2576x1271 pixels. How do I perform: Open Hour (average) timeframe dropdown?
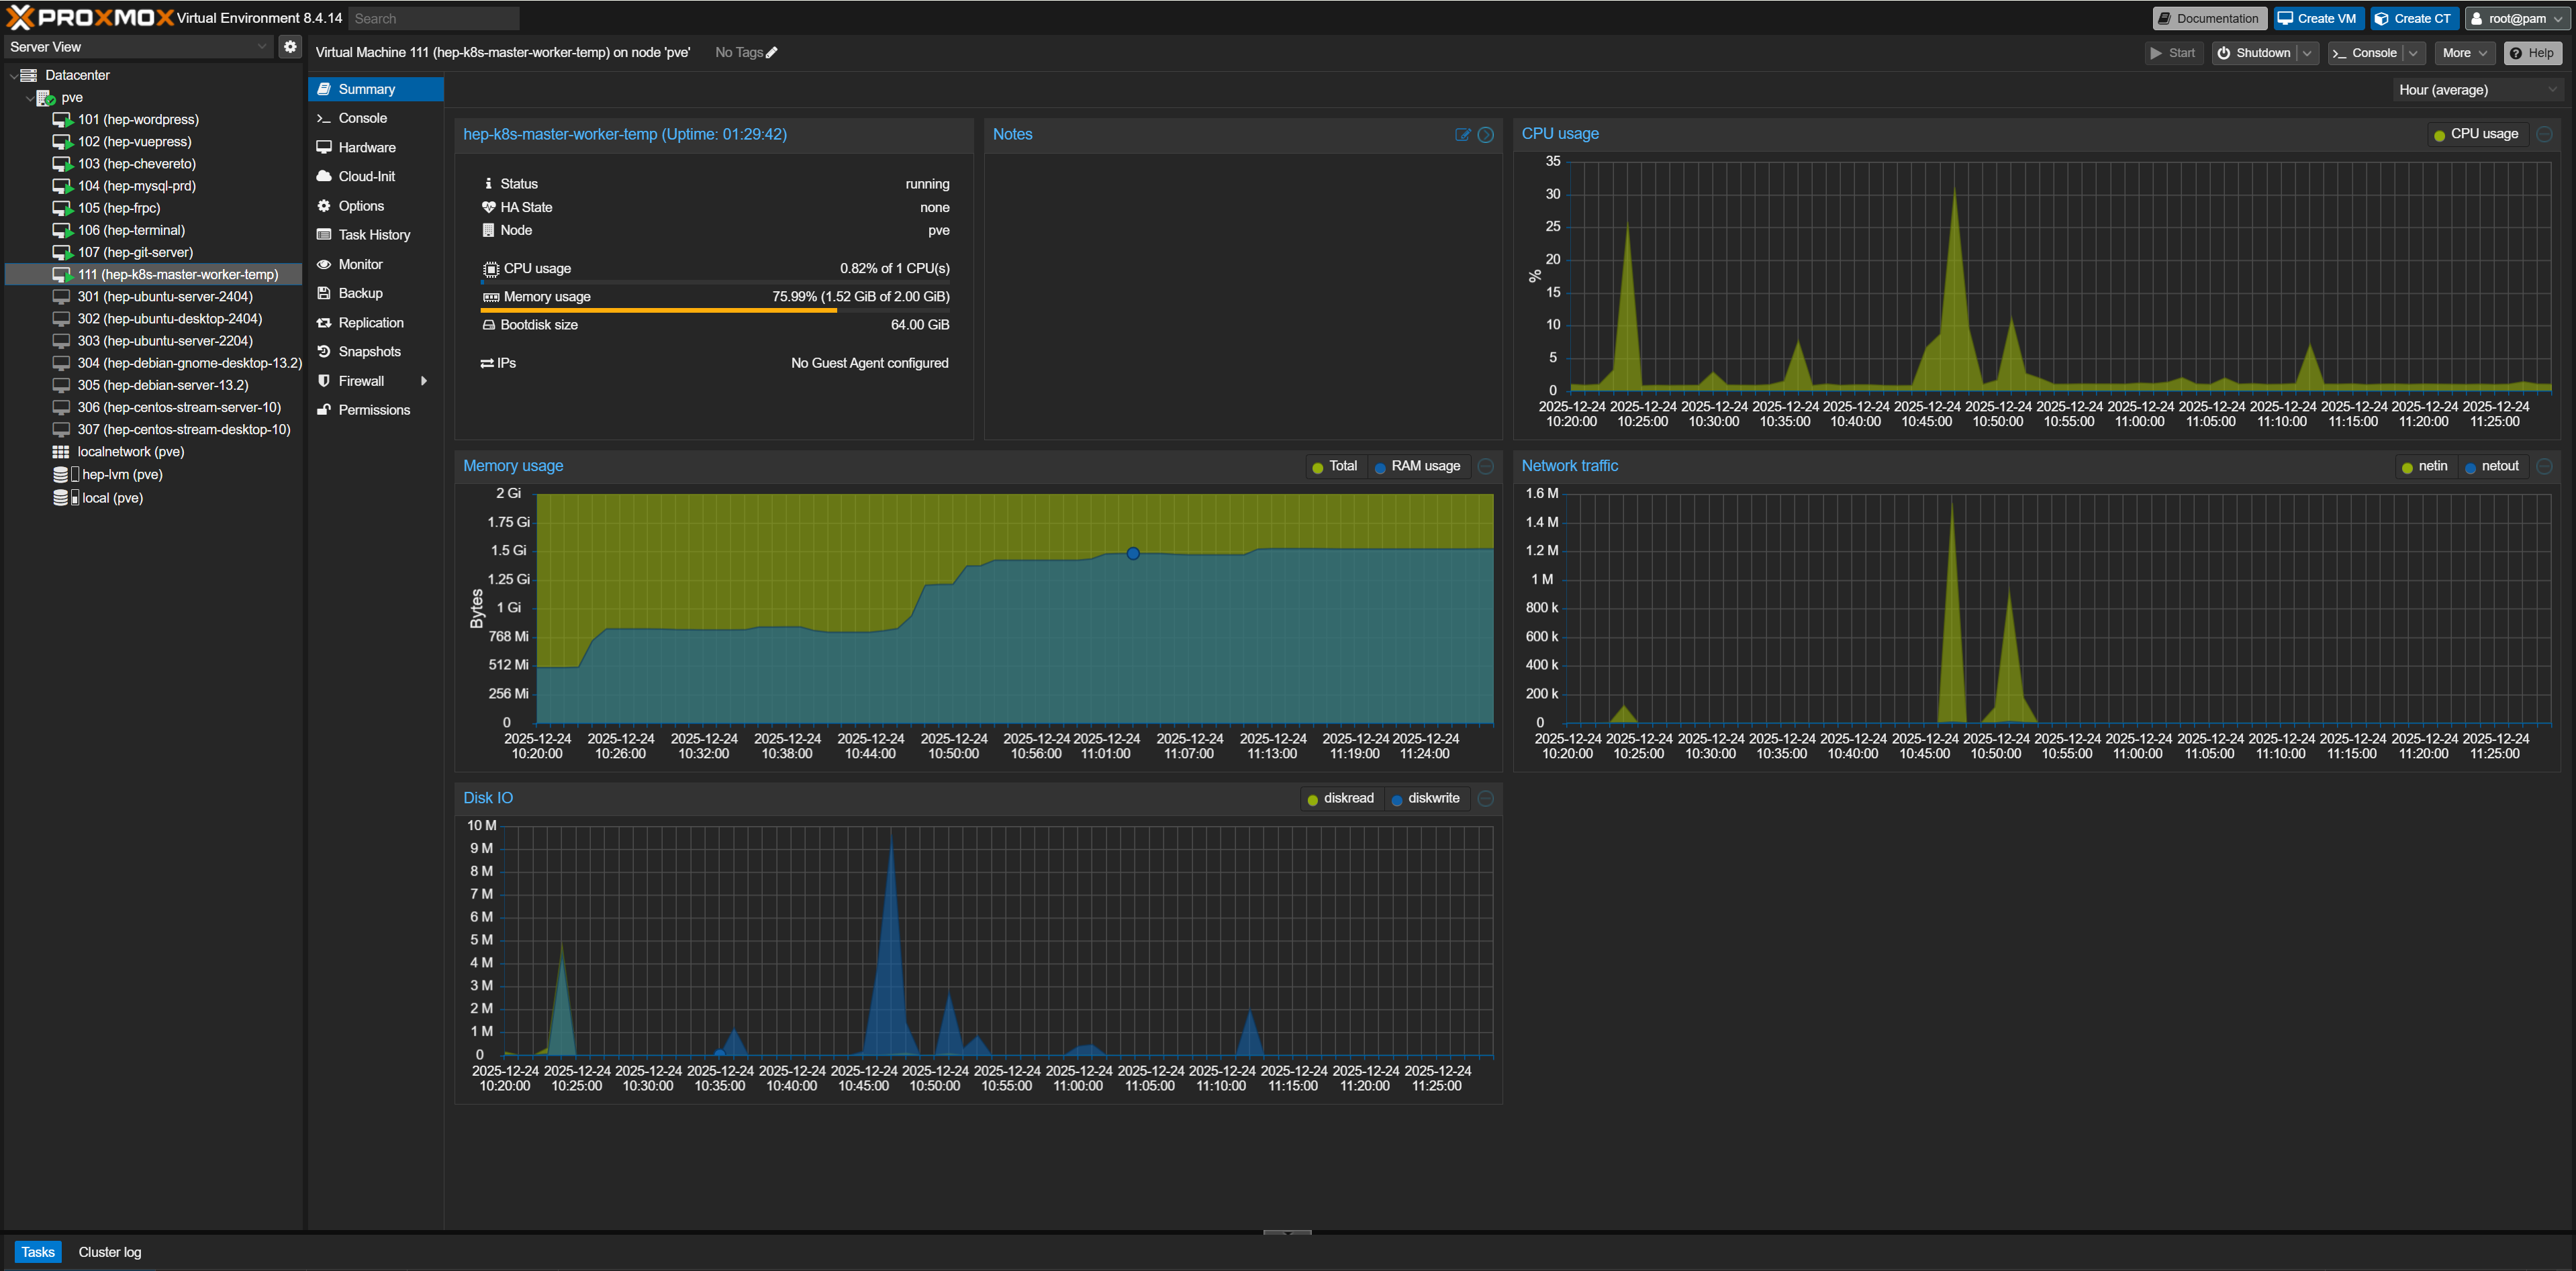click(x=2477, y=90)
